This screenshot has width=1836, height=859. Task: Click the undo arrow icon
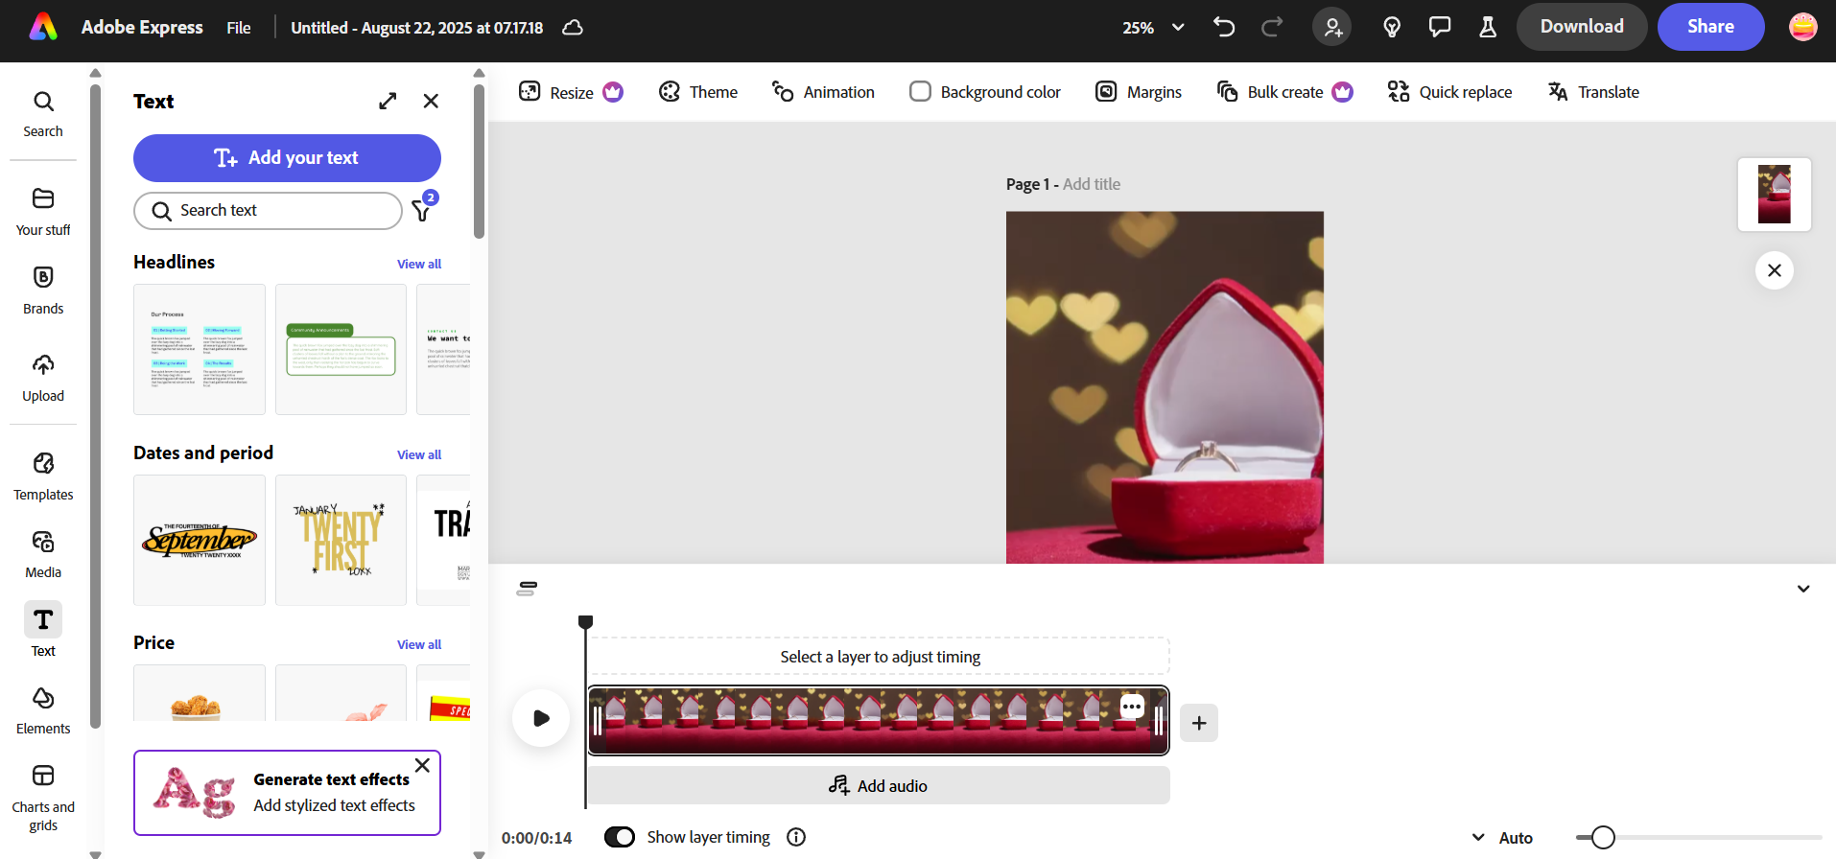point(1224,27)
